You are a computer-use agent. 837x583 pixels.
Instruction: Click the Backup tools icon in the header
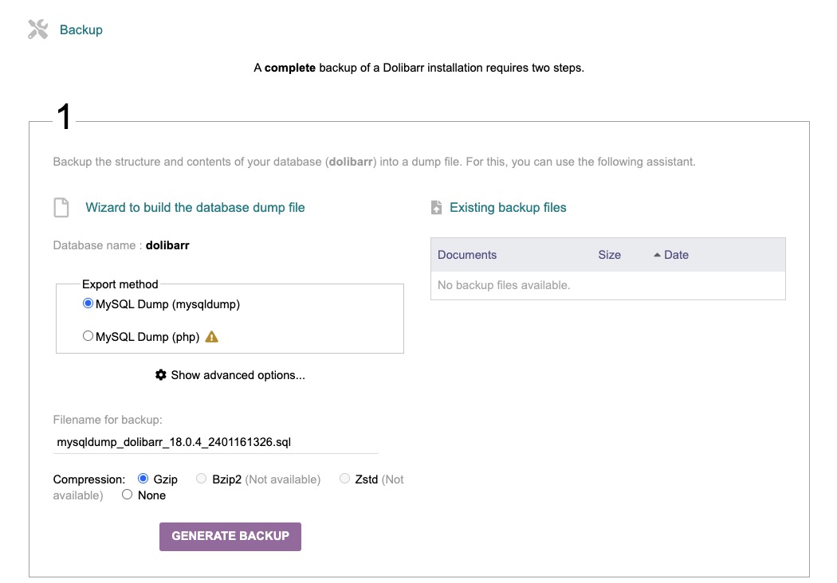click(x=37, y=29)
